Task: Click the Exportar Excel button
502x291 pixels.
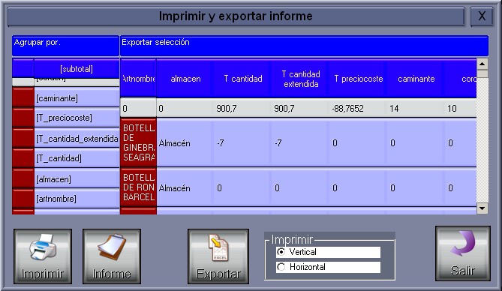Action: tap(218, 256)
